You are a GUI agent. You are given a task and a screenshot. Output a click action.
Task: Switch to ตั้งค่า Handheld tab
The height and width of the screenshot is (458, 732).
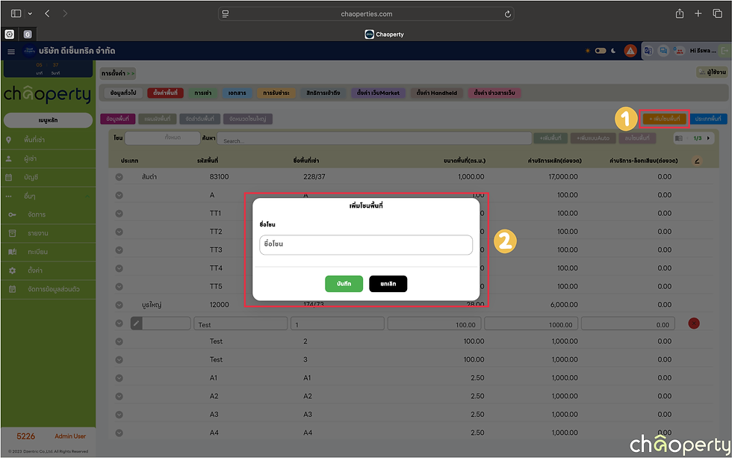pos(436,93)
